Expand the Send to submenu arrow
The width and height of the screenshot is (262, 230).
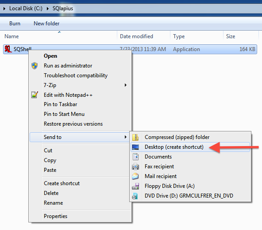126,137
